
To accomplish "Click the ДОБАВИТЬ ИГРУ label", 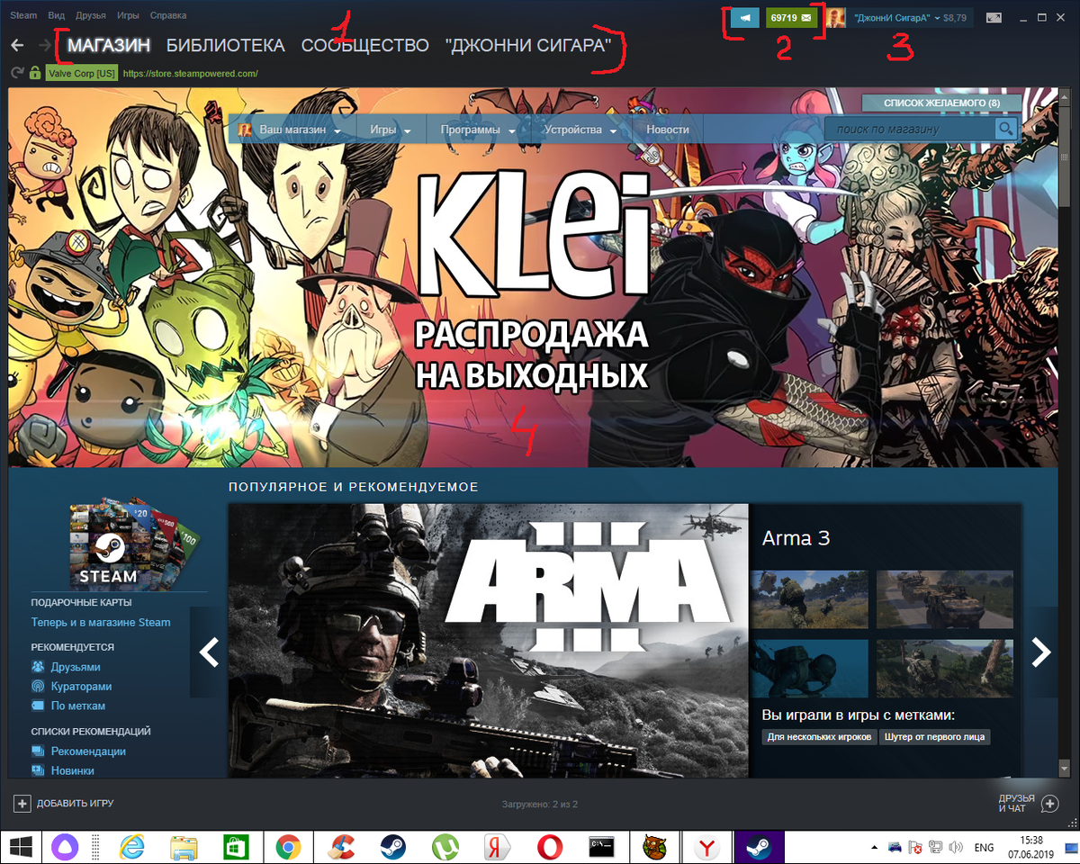I will click(76, 803).
